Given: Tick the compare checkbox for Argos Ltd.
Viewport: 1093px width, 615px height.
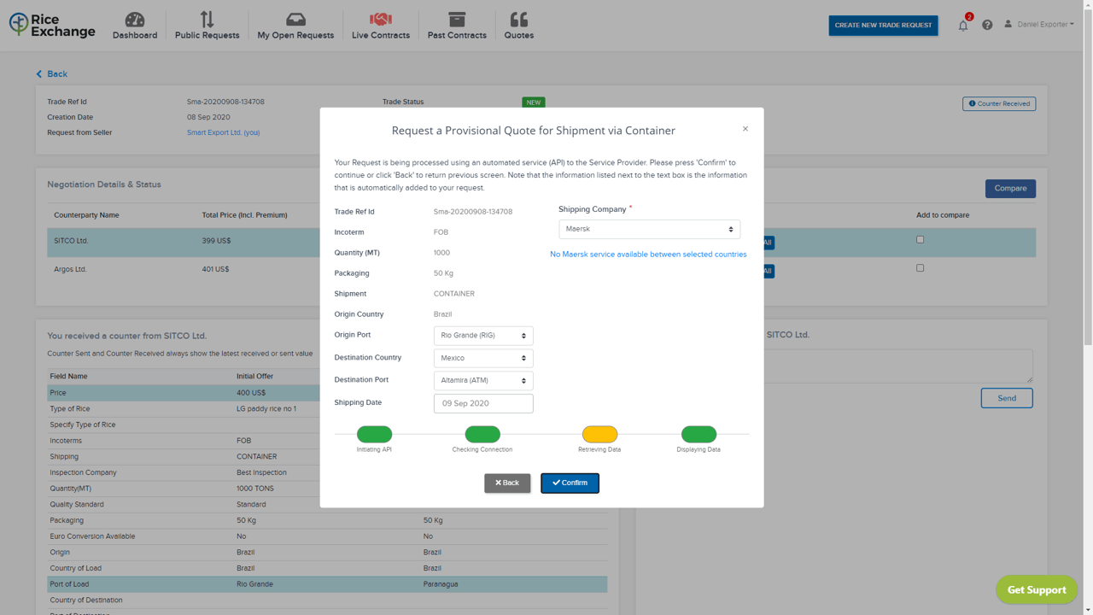Looking at the screenshot, I should click(920, 268).
